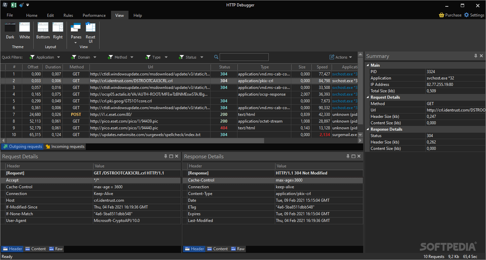Select the updates.netwinsite.com spellcheck request
Viewport: 486px width, 260px height.
[179, 135]
